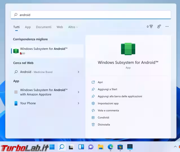Open the Windows Start button
Screen dimensions: 180x152
pyautogui.click(x=52, y=147)
